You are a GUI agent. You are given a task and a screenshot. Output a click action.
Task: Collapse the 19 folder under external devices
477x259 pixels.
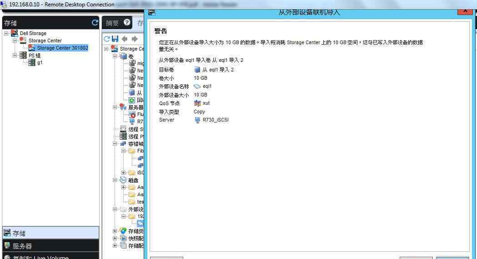tap(123, 216)
